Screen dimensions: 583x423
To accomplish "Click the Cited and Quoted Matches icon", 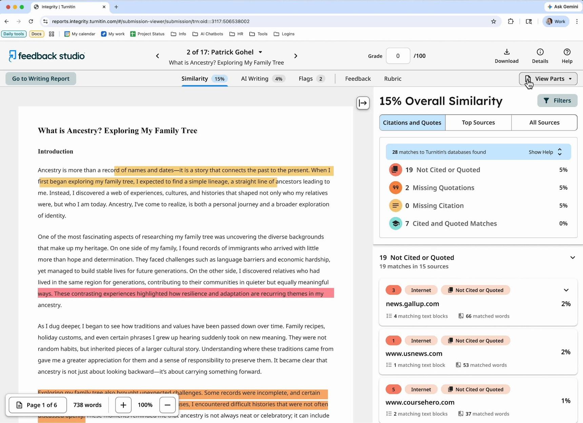I will (395, 223).
